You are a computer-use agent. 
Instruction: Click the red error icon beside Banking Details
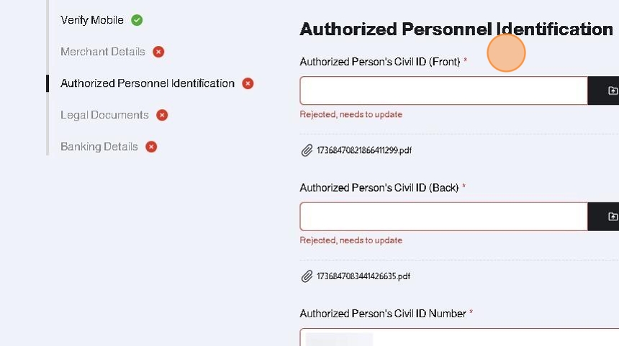coord(151,146)
